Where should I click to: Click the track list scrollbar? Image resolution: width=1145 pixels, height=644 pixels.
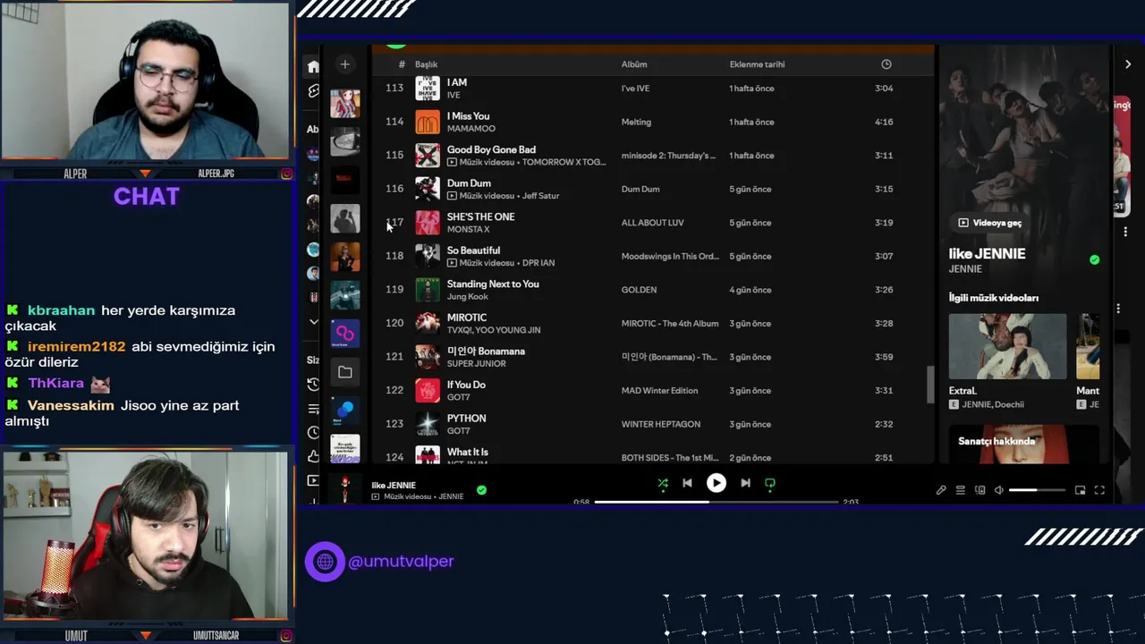pyautogui.click(x=929, y=385)
